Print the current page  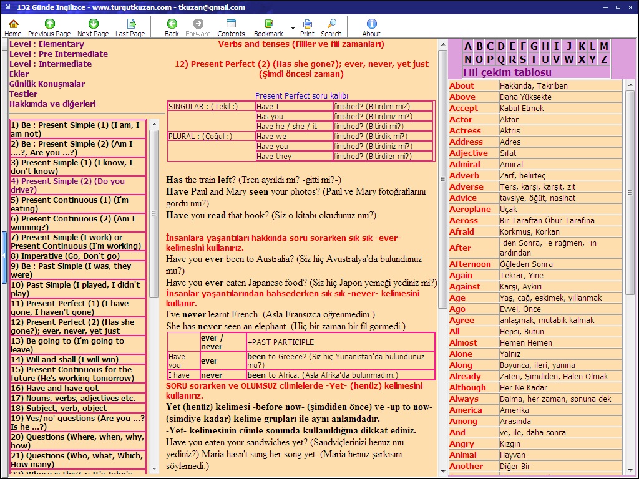[307, 24]
